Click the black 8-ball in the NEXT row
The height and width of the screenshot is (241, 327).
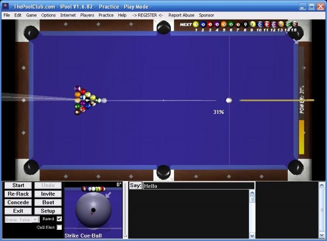tap(245, 24)
